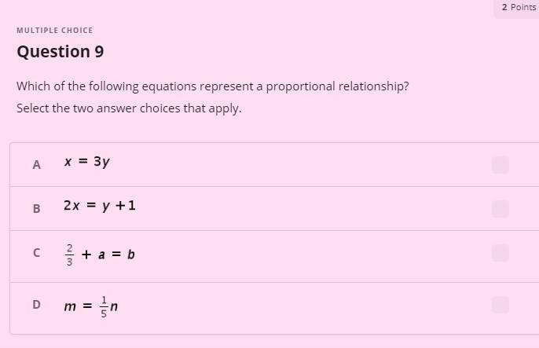Select the letter A option label
Screen dimensions: 539x348
coord(36,165)
